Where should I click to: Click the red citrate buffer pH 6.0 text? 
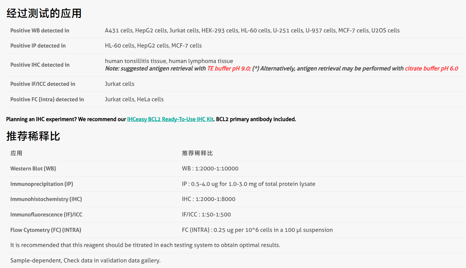coord(431,69)
